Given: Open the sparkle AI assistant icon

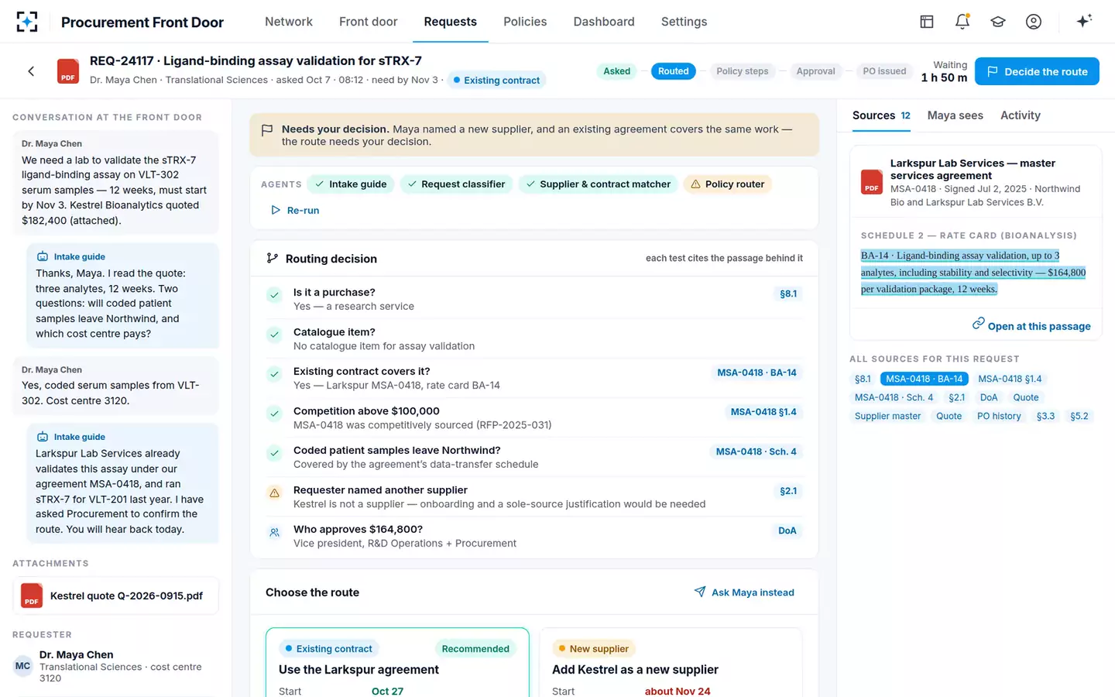Looking at the screenshot, I should click(1084, 21).
